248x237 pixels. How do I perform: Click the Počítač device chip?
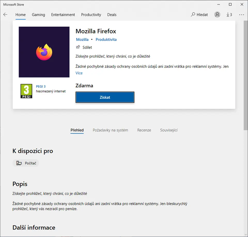[26, 163]
